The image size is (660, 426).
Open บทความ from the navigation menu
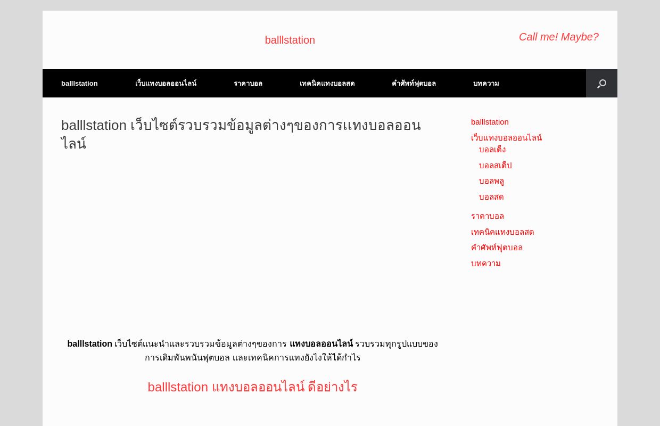(485, 84)
